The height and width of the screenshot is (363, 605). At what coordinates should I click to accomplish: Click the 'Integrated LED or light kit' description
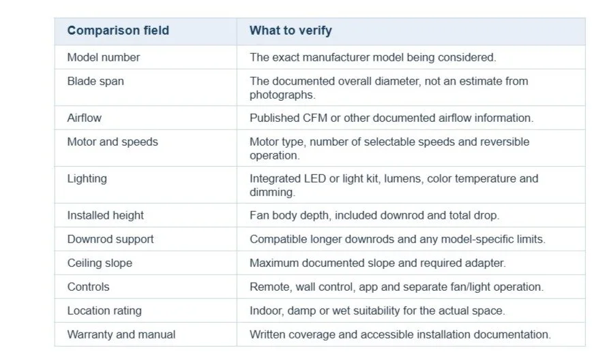coord(394,185)
